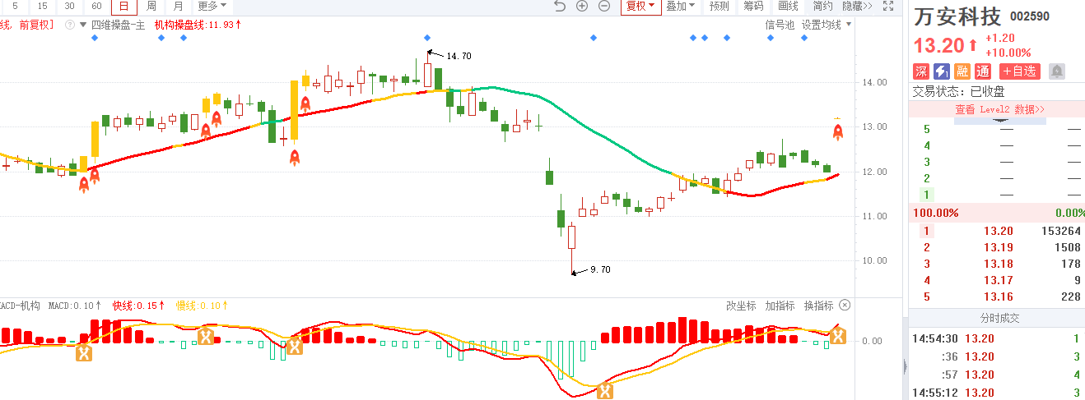1085x400 pixels.
Task: Click the MACD cross marker at the trough bottom
Action: tap(605, 391)
